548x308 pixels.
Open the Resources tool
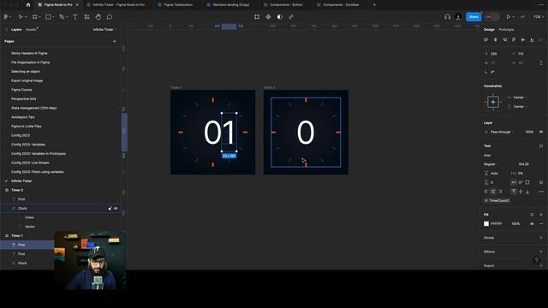(x=86, y=17)
